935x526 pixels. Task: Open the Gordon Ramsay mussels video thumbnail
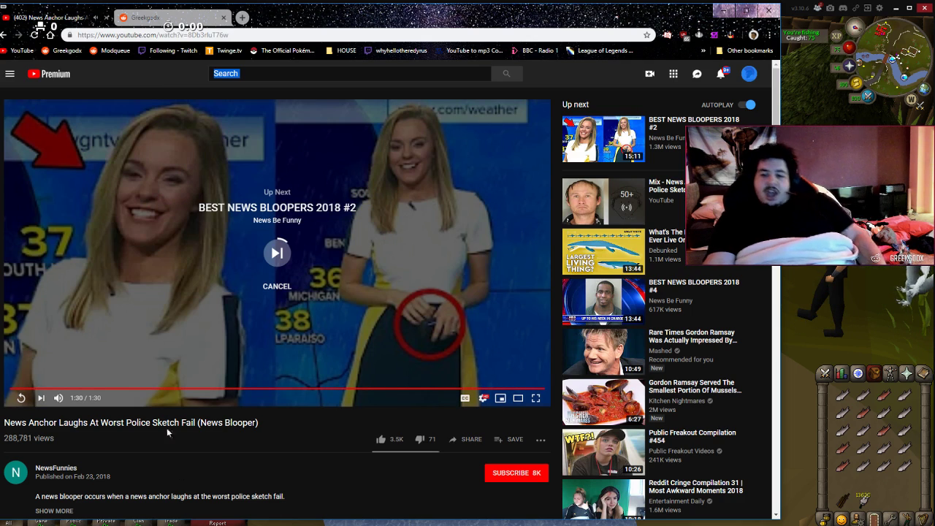point(603,402)
